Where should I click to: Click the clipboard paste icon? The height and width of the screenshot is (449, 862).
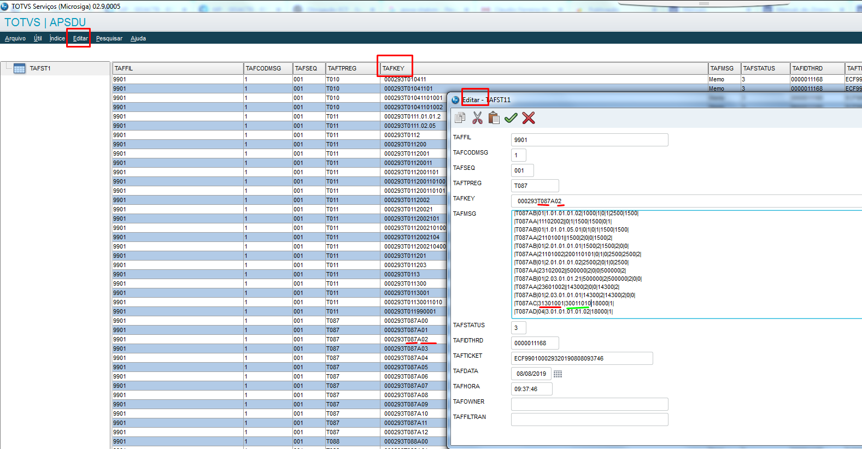494,117
